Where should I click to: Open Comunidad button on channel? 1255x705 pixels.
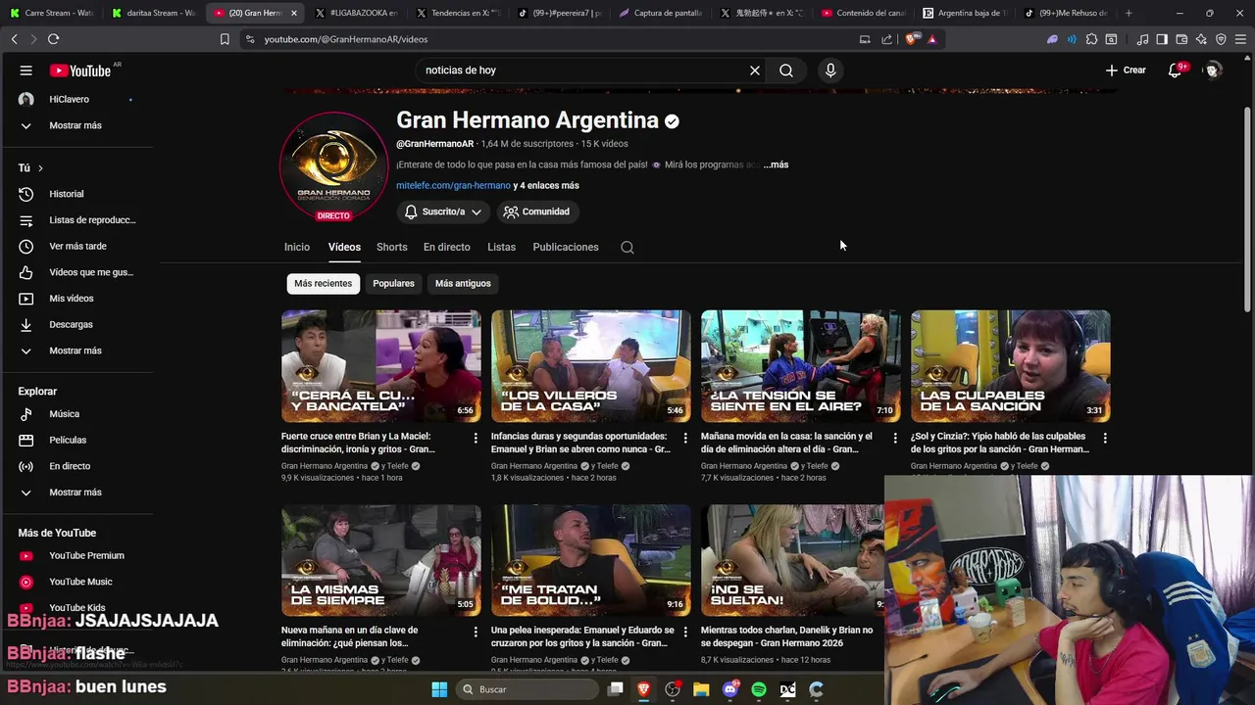coord(536,211)
